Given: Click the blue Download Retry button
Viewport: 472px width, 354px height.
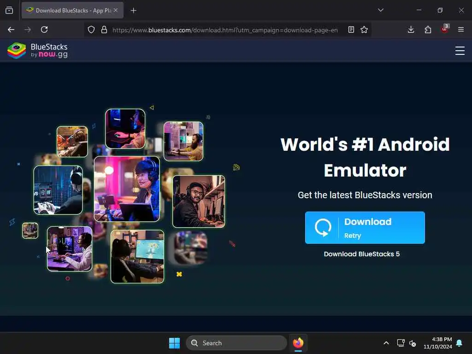Looking at the screenshot, I should point(365,228).
